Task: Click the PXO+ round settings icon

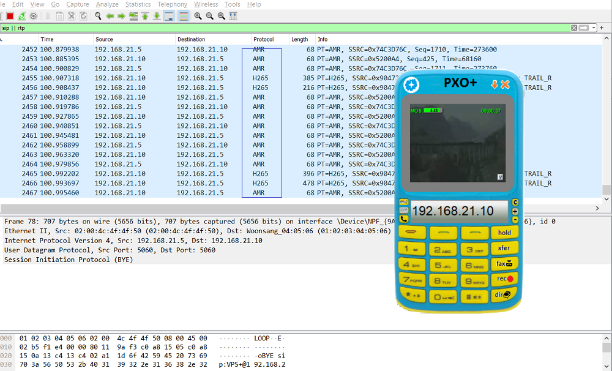Action: click(x=412, y=84)
